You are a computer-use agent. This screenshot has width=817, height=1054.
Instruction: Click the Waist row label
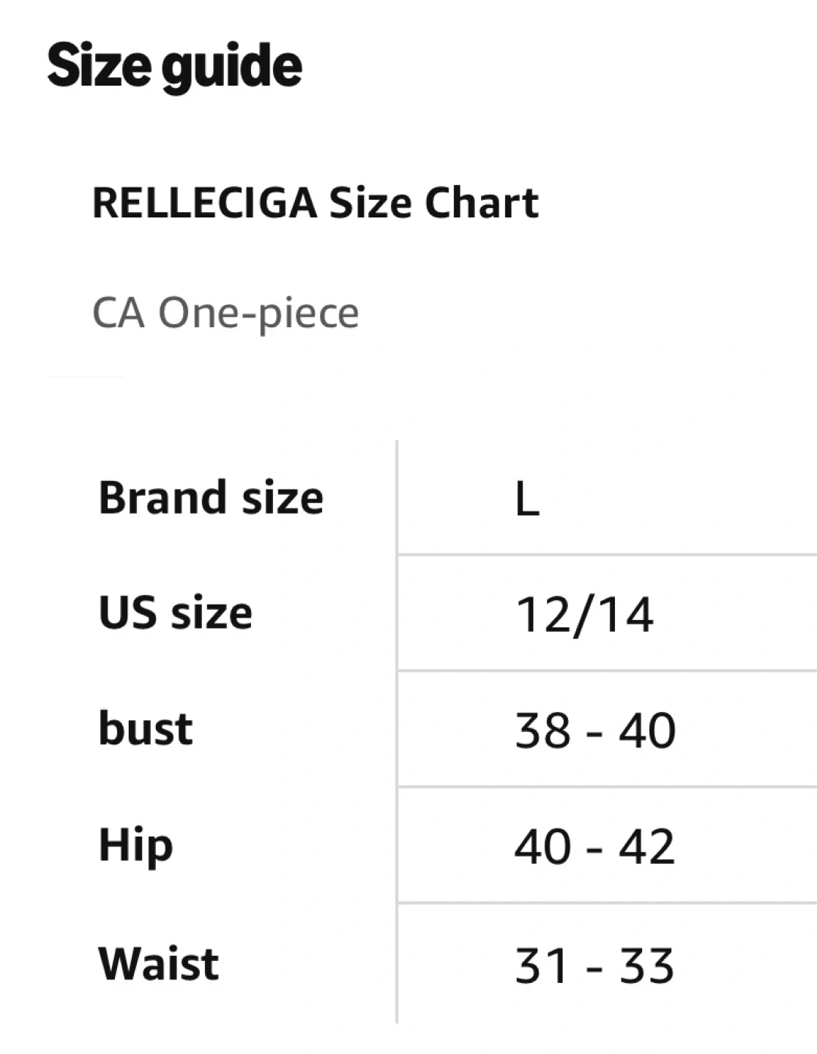point(159,963)
